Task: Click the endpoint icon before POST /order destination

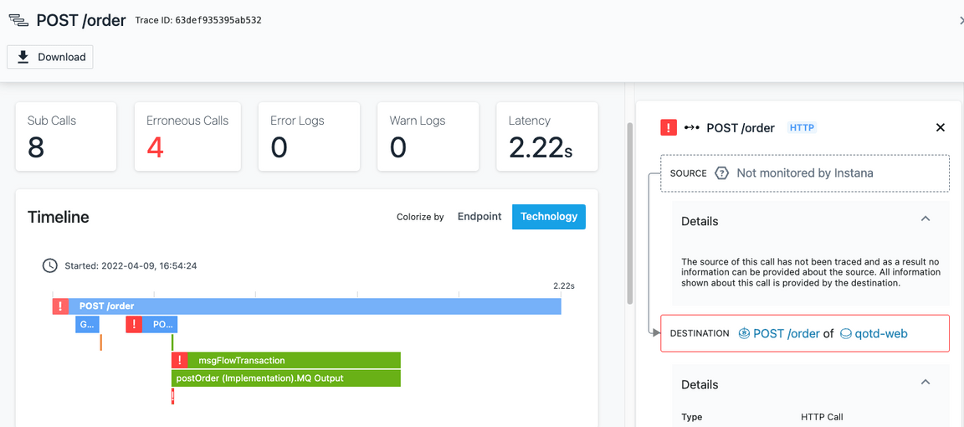Action: coord(744,333)
